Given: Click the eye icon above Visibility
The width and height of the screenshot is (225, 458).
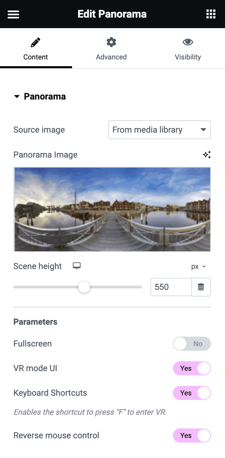Looking at the screenshot, I should pos(187,42).
